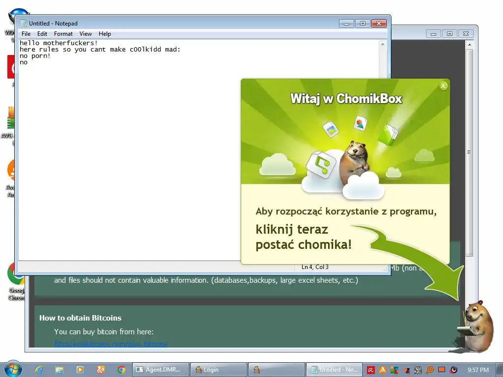Screen dimensions: 503x377
Task: Open the Notepad Format menu
Action: pyautogui.click(x=63, y=34)
